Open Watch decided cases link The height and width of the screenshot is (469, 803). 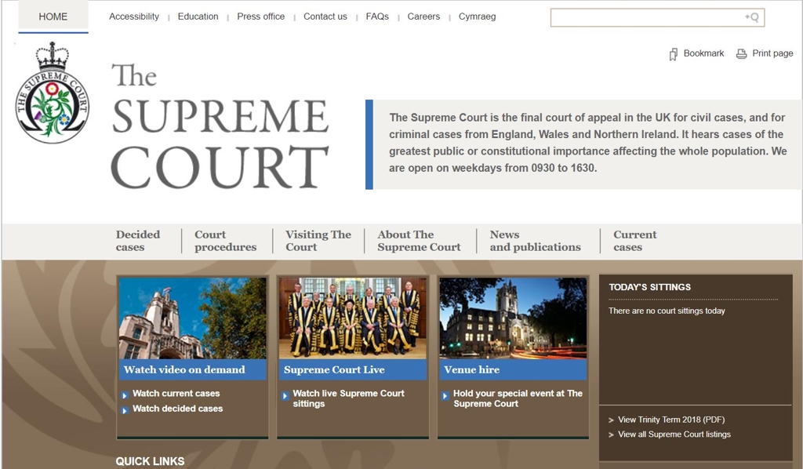[178, 409]
